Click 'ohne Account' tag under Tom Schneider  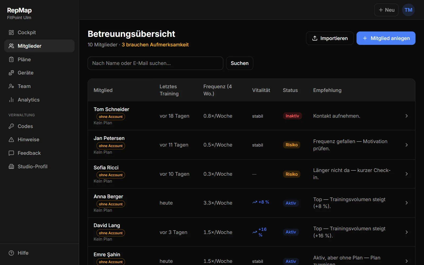coord(111,117)
